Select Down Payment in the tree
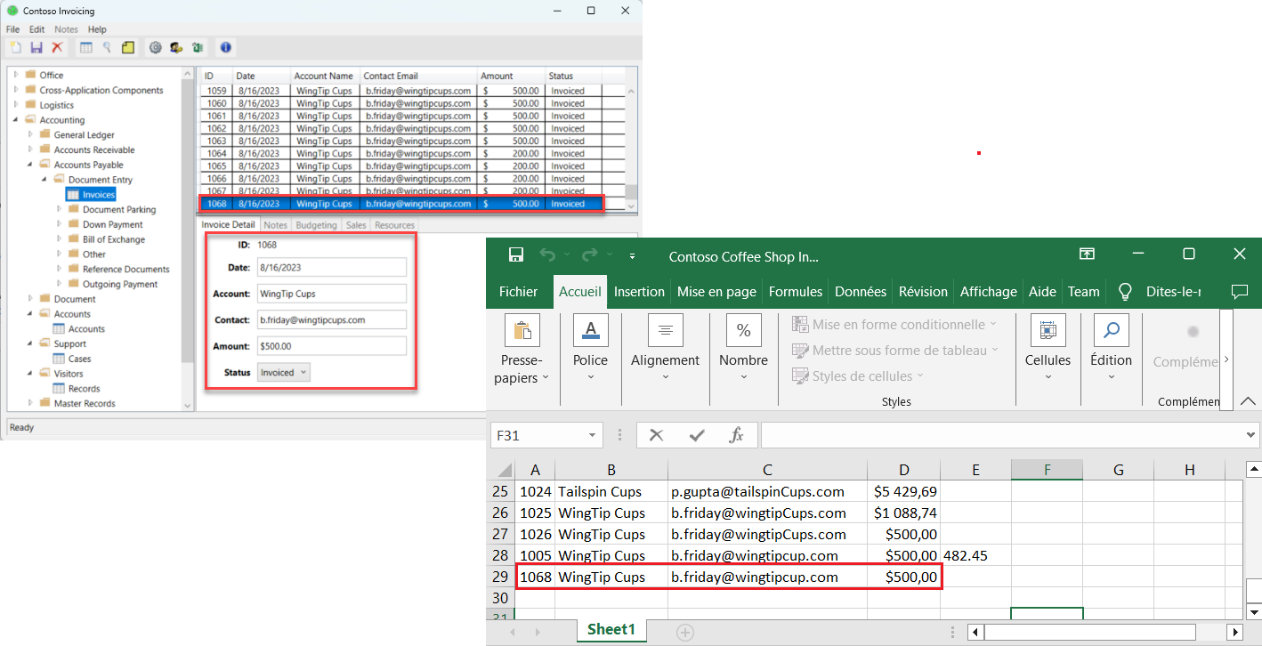Viewport: 1262px width, 646px height. 113,225
